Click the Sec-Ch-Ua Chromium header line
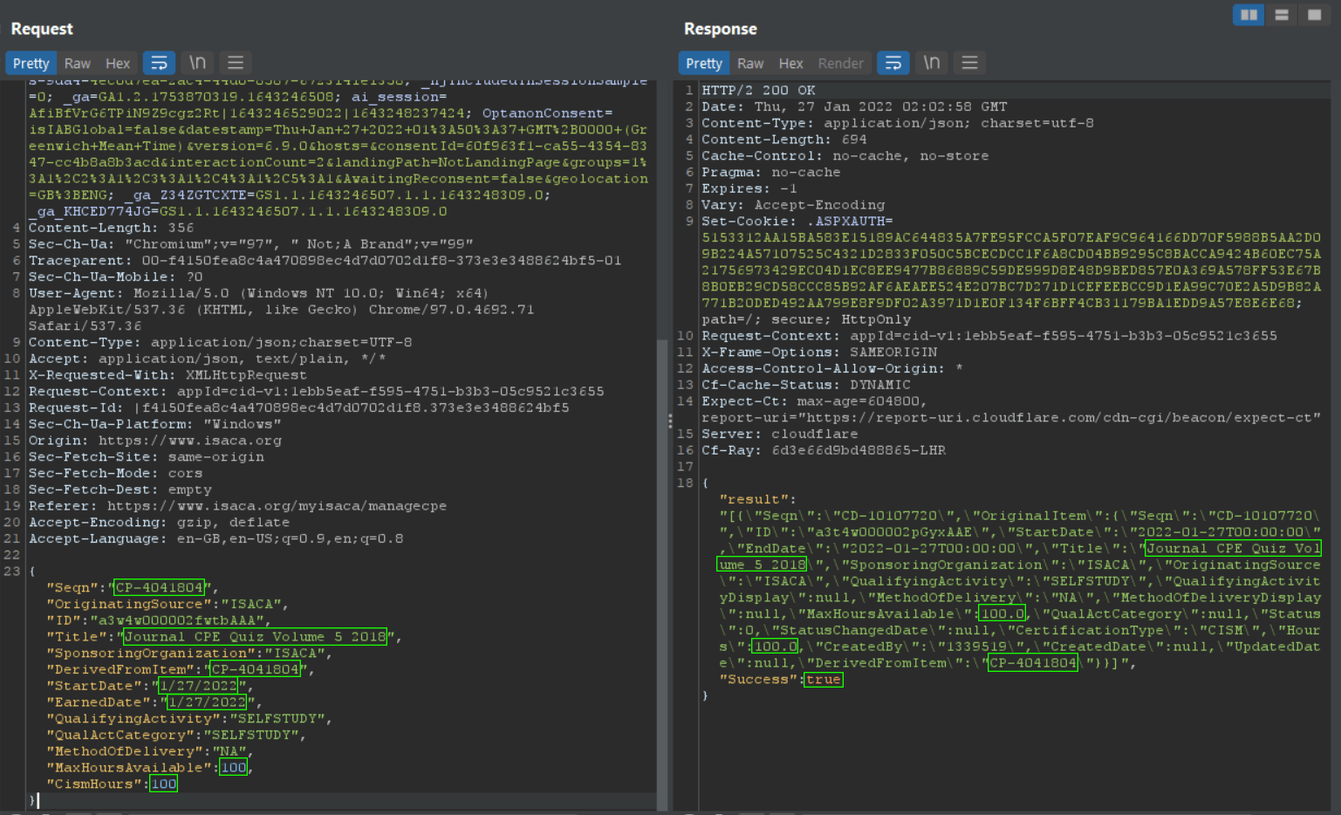The image size is (1341, 815). coord(251,244)
